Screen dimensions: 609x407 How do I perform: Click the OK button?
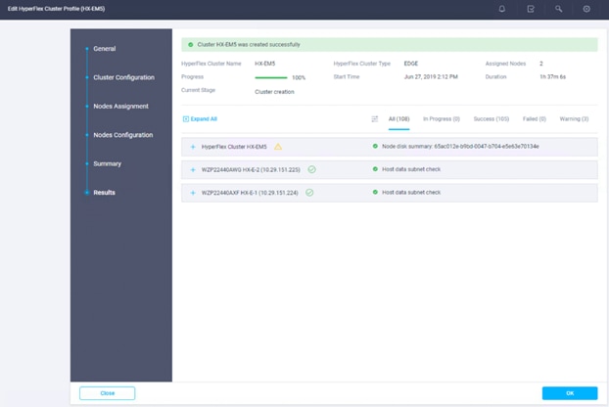tap(570, 393)
